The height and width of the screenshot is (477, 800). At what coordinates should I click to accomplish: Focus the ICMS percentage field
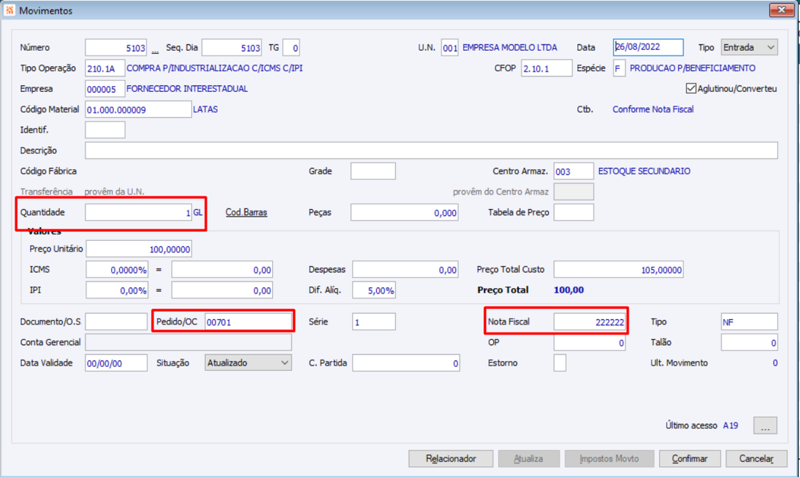click(x=117, y=270)
